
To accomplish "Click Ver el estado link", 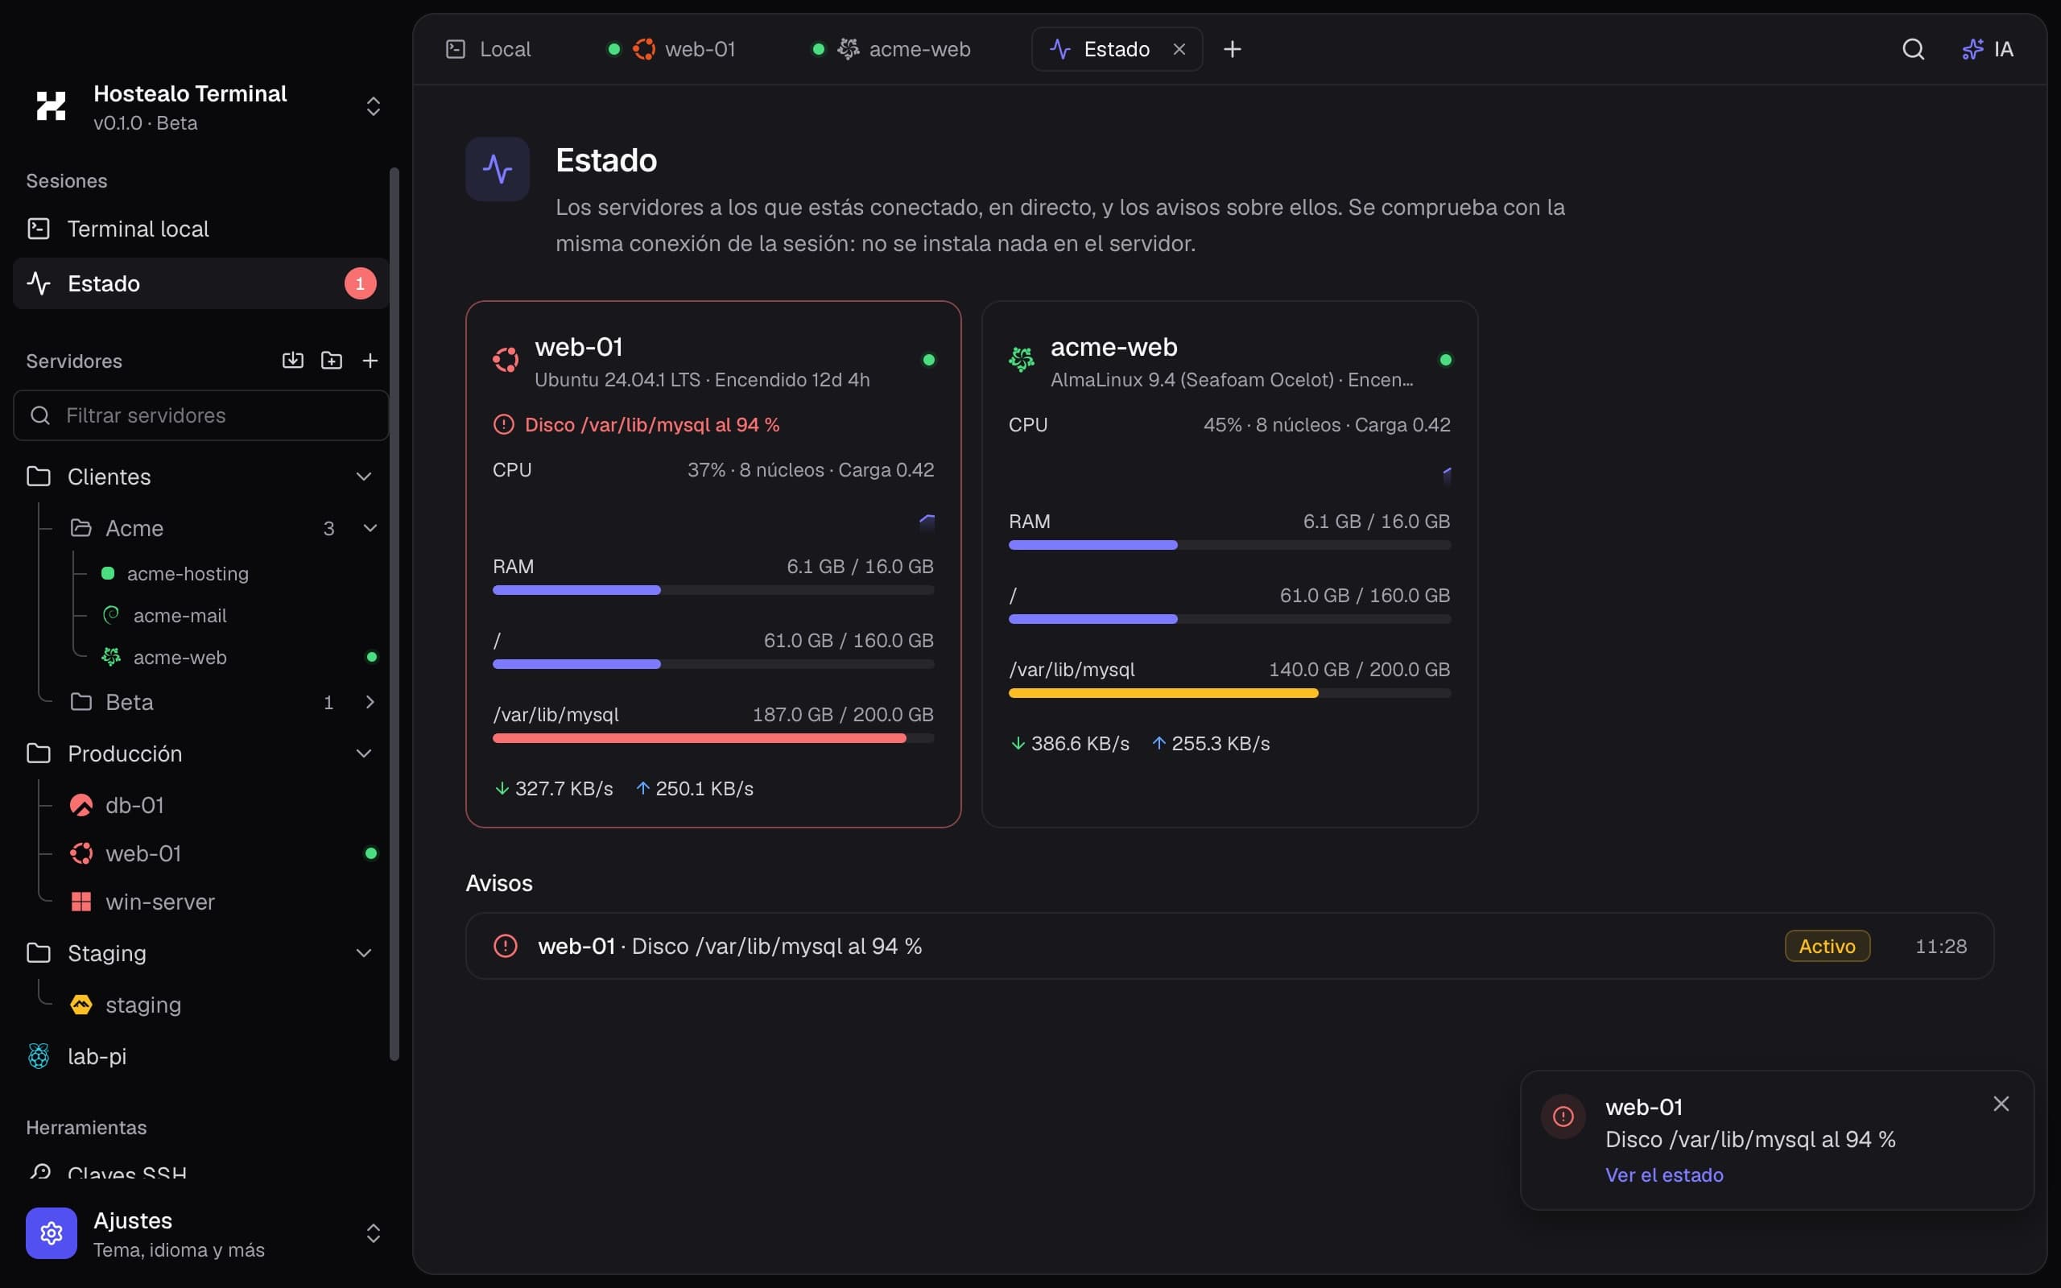I will tap(1664, 1174).
